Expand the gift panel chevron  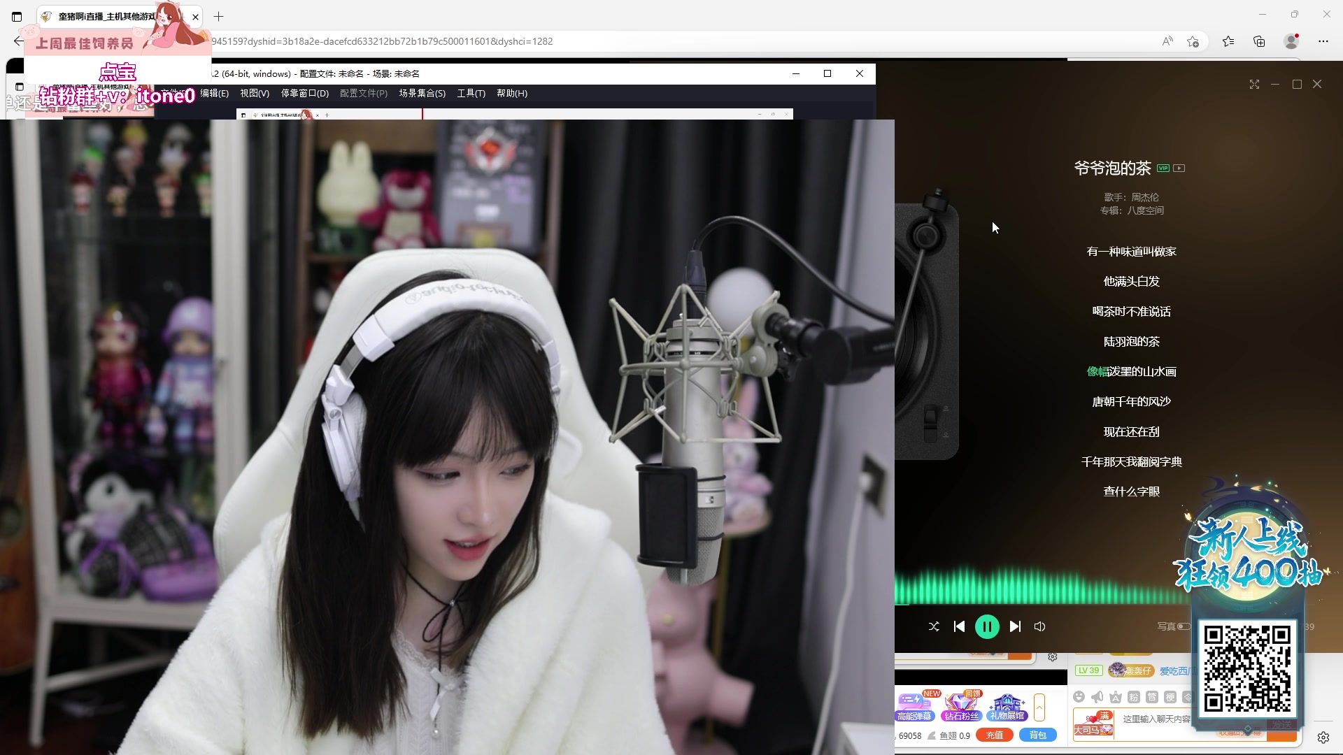coord(1039,707)
